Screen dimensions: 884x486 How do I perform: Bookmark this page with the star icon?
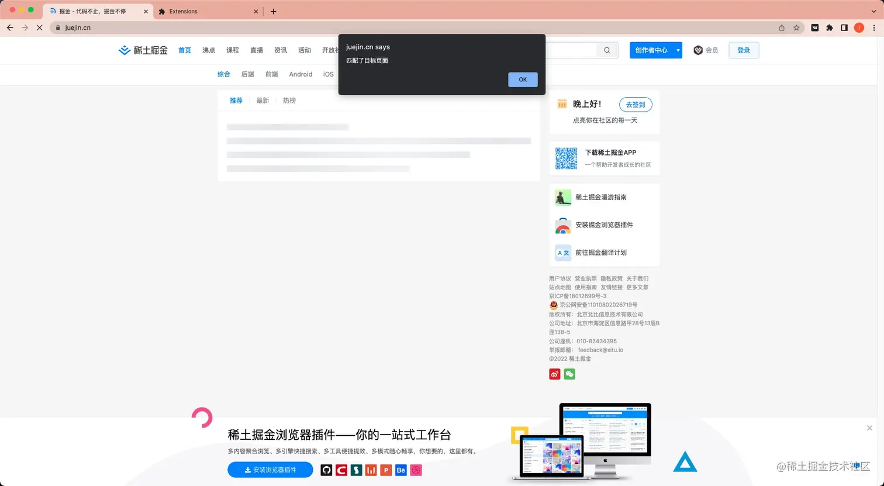[x=796, y=27]
